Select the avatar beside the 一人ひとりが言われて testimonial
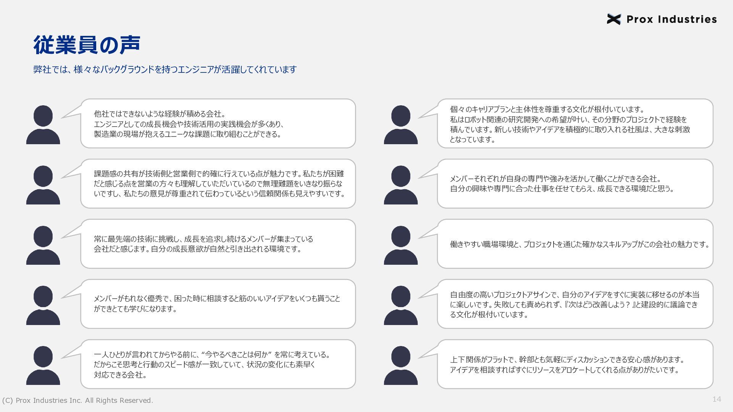The image size is (733, 412). tap(43, 365)
